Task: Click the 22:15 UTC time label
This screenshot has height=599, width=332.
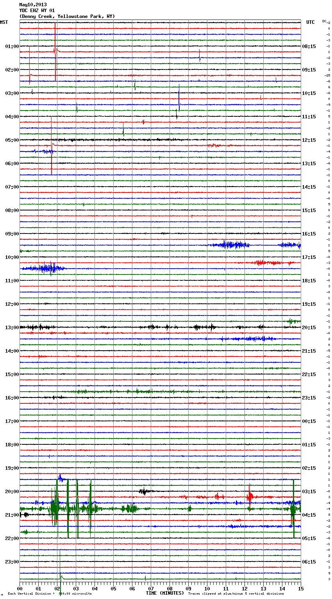Action: [x=309, y=374]
